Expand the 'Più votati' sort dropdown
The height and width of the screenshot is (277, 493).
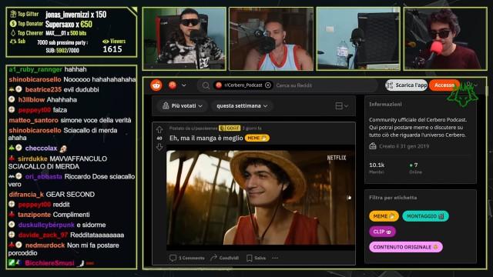[183, 106]
